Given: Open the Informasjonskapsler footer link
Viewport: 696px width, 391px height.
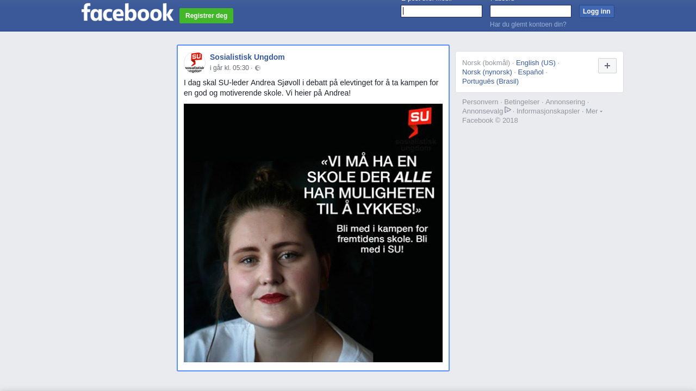Looking at the screenshot, I should pos(548,111).
